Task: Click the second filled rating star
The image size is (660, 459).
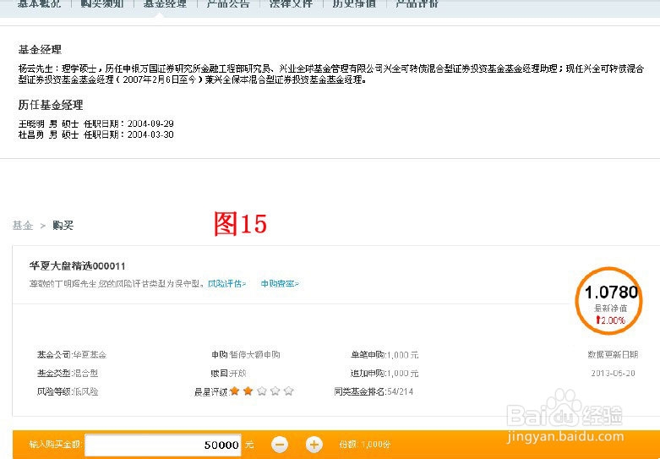Action: pos(248,391)
